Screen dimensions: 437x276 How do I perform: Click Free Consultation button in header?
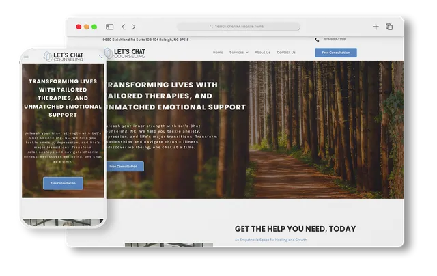pyautogui.click(x=336, y=53)
